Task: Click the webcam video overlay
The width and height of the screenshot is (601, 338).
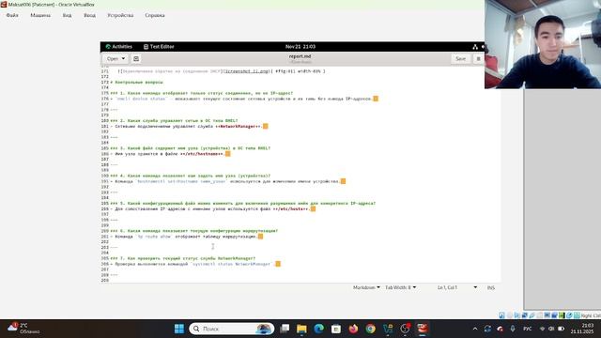Action: coord(543,44)
